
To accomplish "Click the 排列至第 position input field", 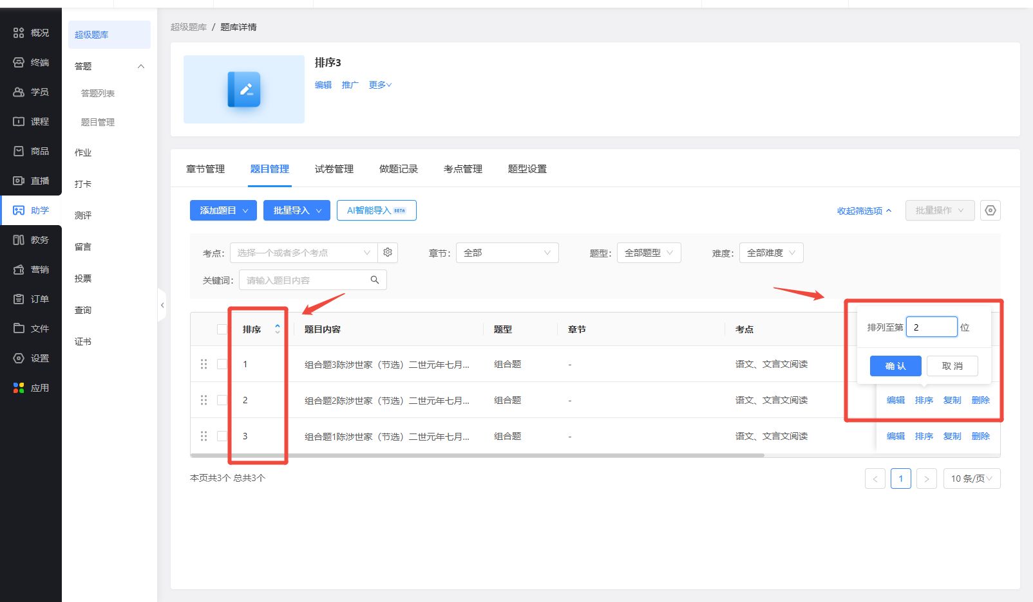I will [931, 327].
